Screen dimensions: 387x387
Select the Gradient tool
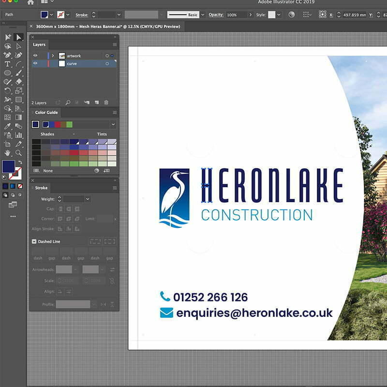point(18,117)
